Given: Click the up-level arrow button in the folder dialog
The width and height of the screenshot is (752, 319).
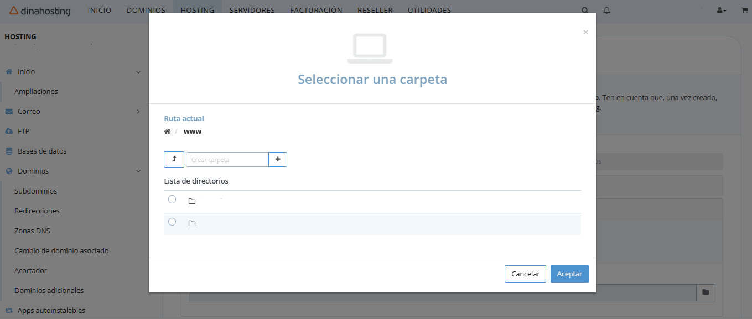Looking at the screenshot, I should (174, 159).
